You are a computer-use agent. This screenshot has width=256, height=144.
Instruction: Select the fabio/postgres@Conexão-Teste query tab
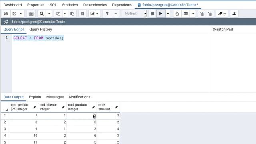[x=168, y=5]
